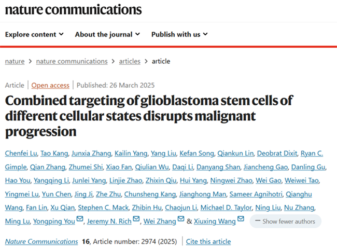Expand the Explore content menu

pyautogui.click(x=34, y=34)
